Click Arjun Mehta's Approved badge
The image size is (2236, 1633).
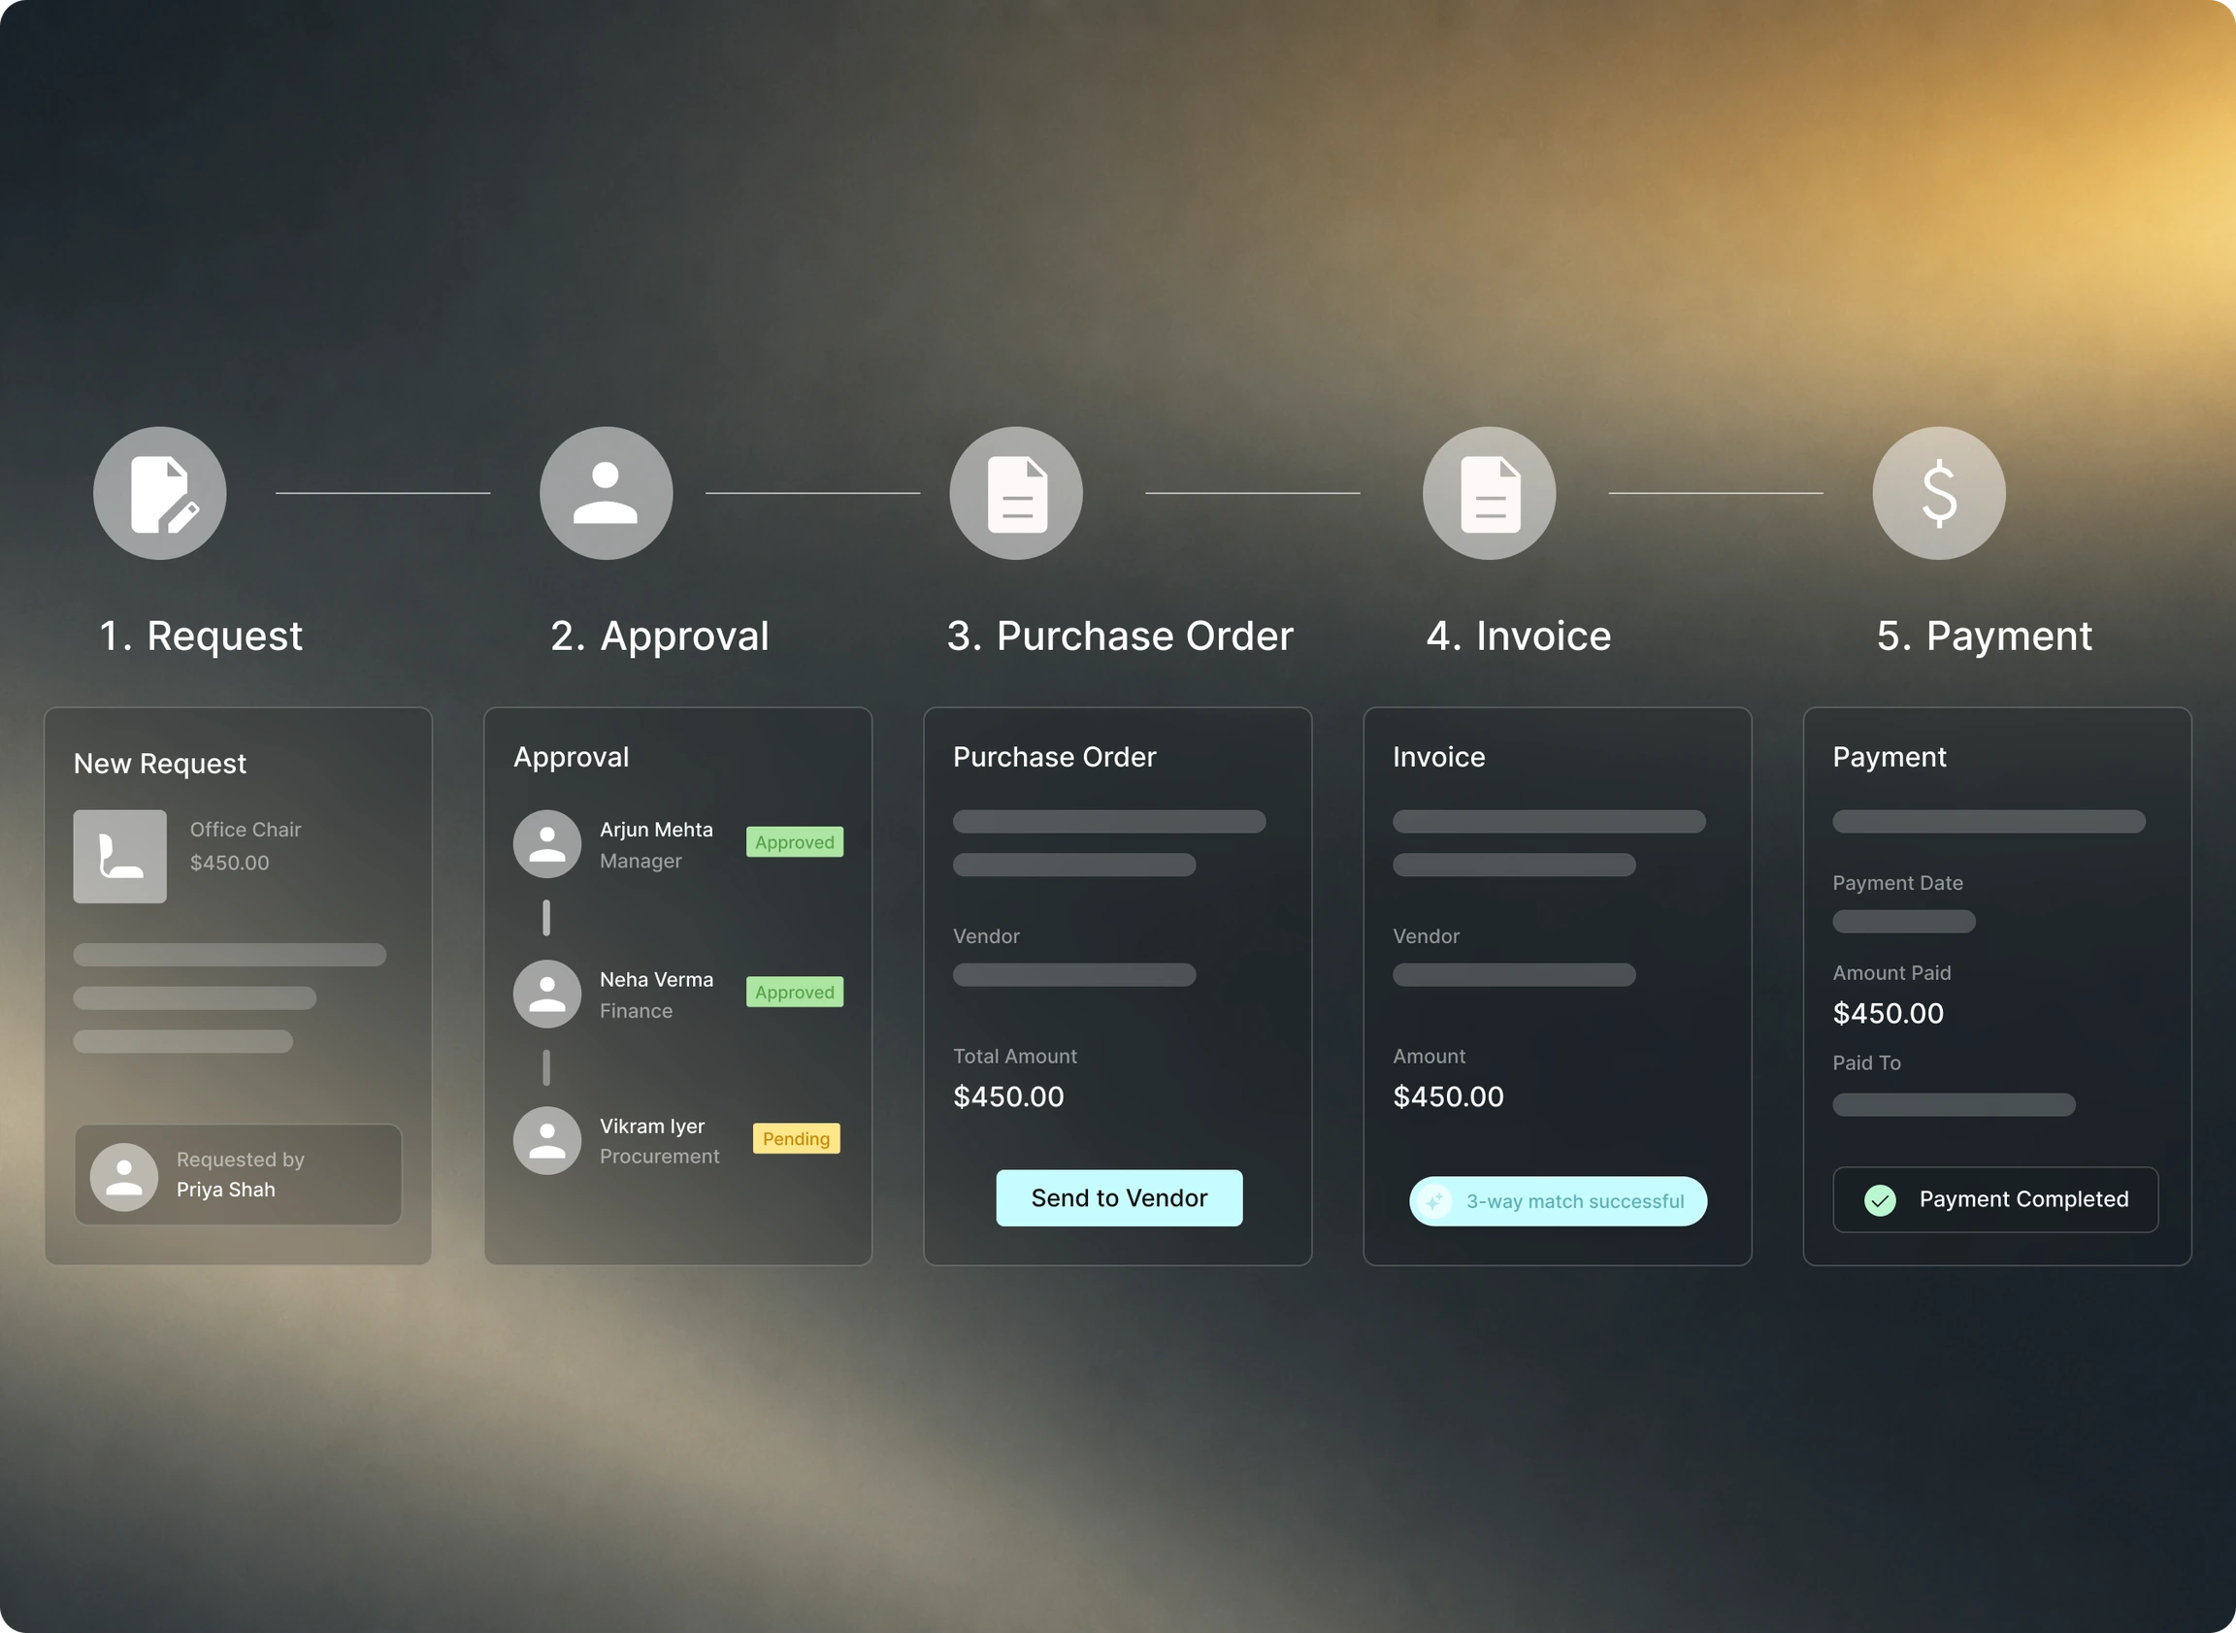tap(795, 842)
